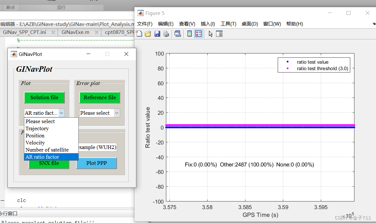Click the Solution file button

44,98
